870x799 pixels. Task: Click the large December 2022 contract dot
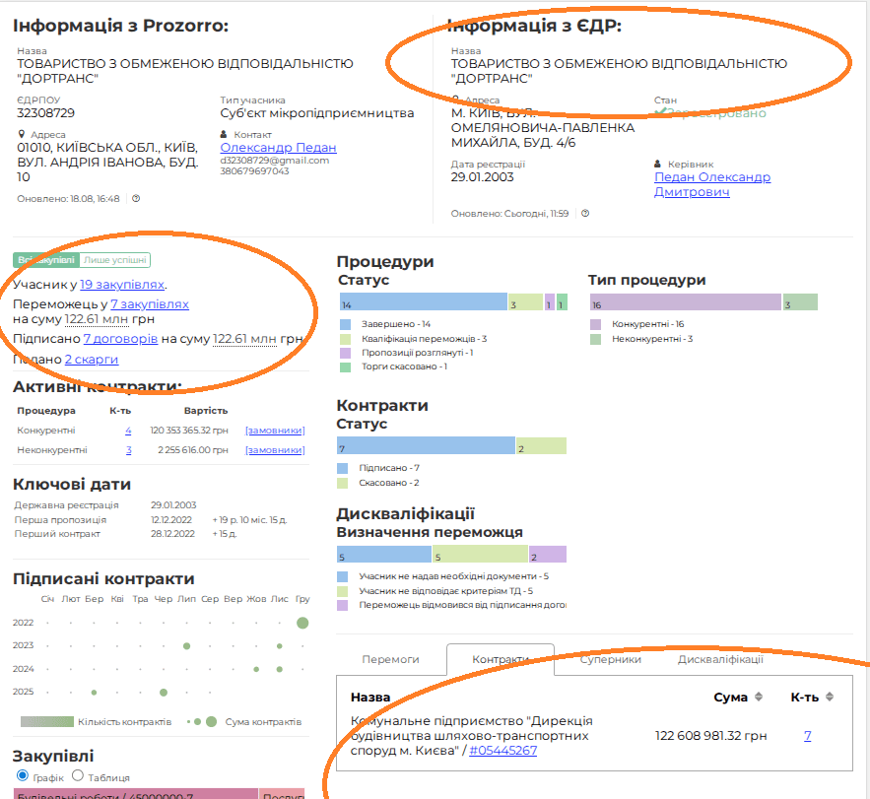point(302,623)
